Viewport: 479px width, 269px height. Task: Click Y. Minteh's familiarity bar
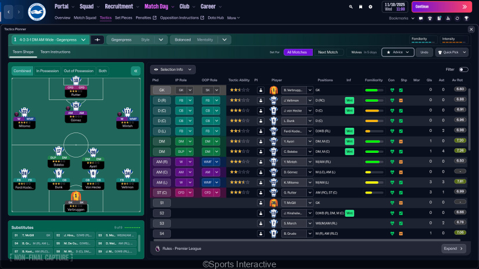(374, 162)
